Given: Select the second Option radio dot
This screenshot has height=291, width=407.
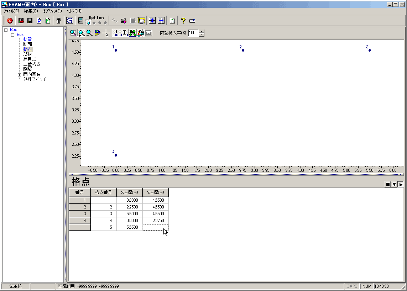Looking at the screenshot, I should [x=94, y=23].
